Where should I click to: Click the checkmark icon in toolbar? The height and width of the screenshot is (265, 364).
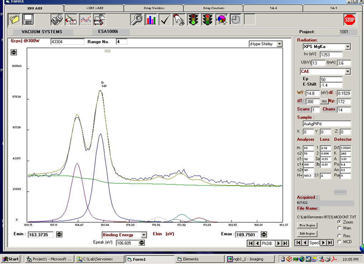(x=165, y=20)
